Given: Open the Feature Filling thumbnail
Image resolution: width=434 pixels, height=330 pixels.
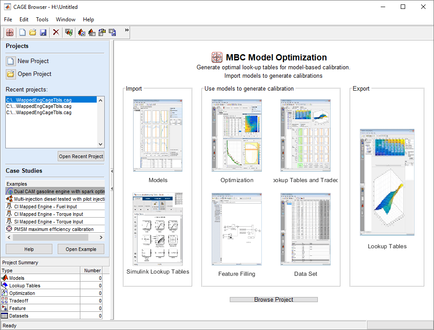Looking at the screenshot, I should [237, 229].
